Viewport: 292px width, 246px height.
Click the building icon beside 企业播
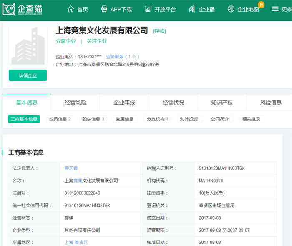point(192,9)
